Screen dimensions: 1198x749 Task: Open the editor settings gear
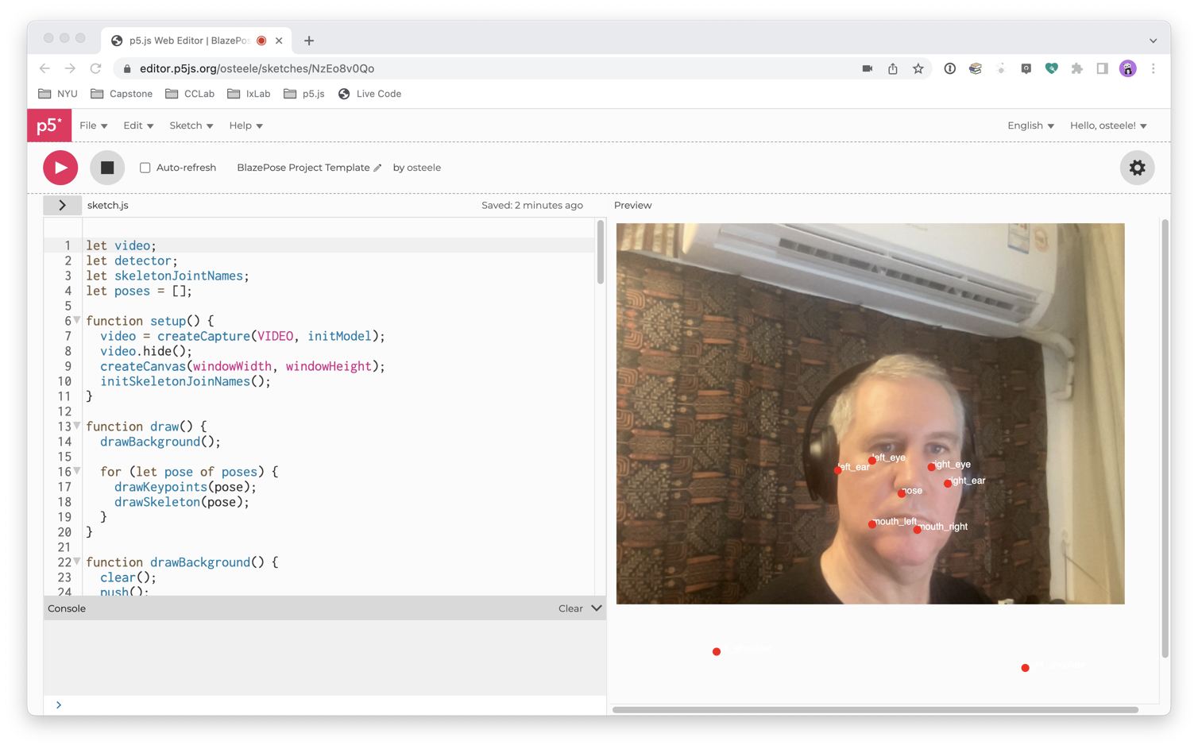(x=1137, y=168)
